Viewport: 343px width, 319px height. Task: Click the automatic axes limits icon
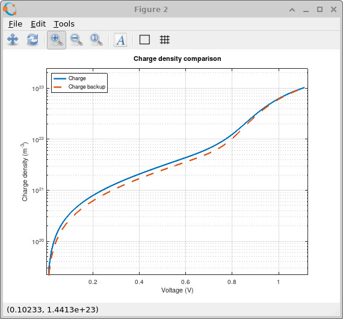[x=96, y=40]
